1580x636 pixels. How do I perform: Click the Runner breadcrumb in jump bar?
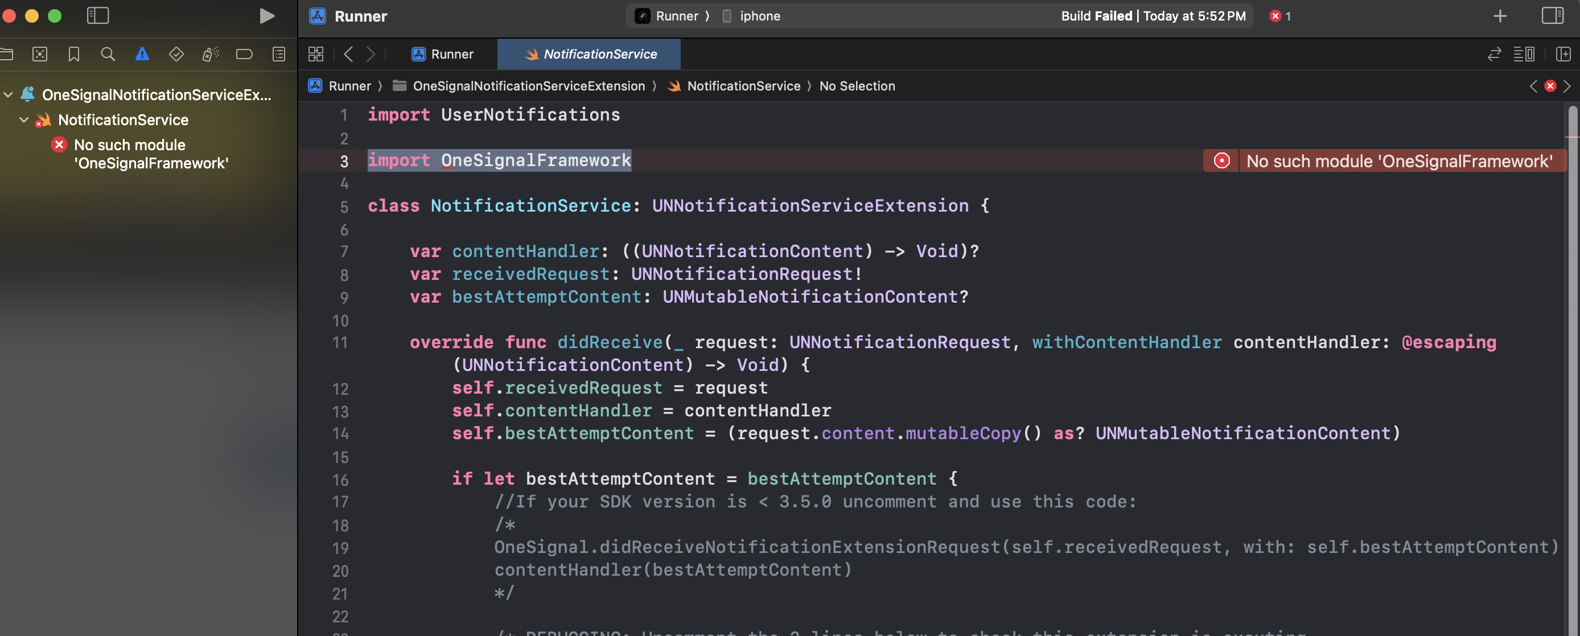click(x=340, y=86)
